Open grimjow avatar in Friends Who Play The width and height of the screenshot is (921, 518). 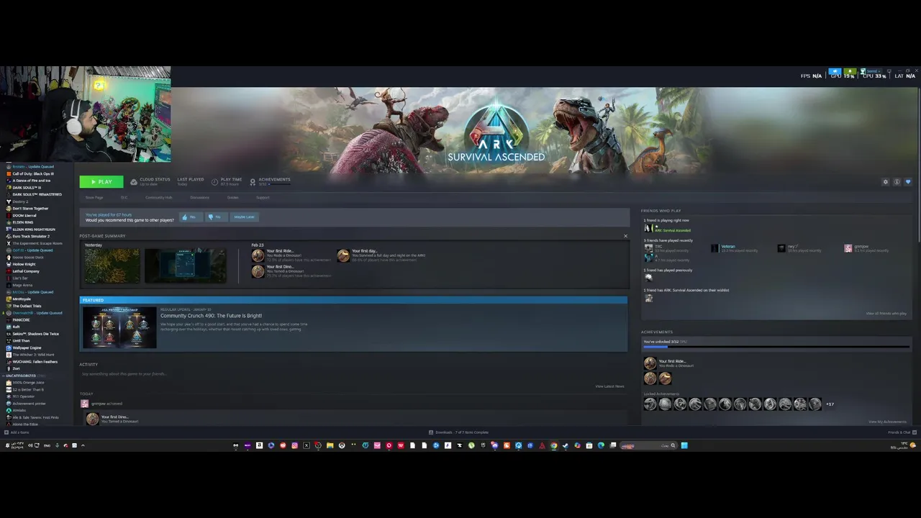coord(848,248)
